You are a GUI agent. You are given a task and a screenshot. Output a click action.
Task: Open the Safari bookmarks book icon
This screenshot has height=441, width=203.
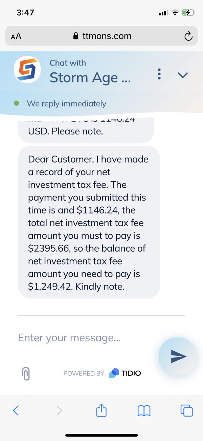tap(144, 411)
